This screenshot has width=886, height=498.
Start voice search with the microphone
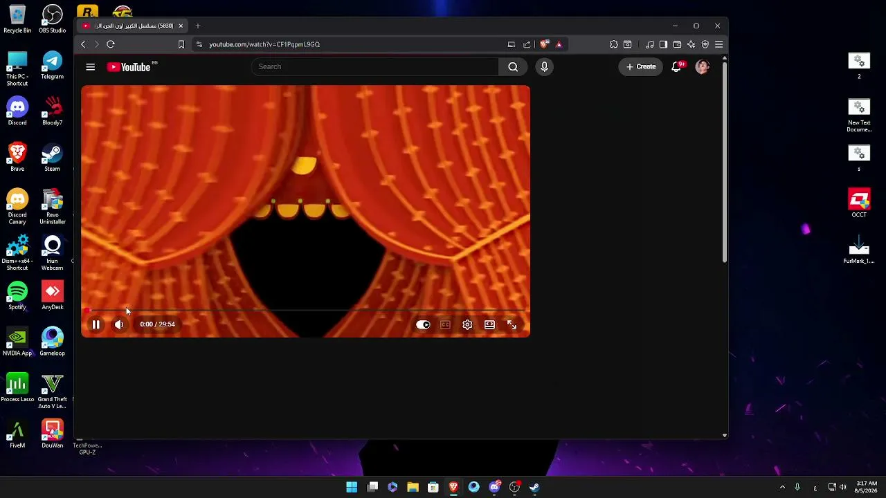tap(544, 66)
